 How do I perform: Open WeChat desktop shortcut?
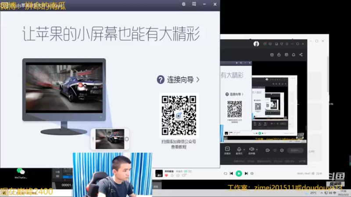click(x=21, y=173)
